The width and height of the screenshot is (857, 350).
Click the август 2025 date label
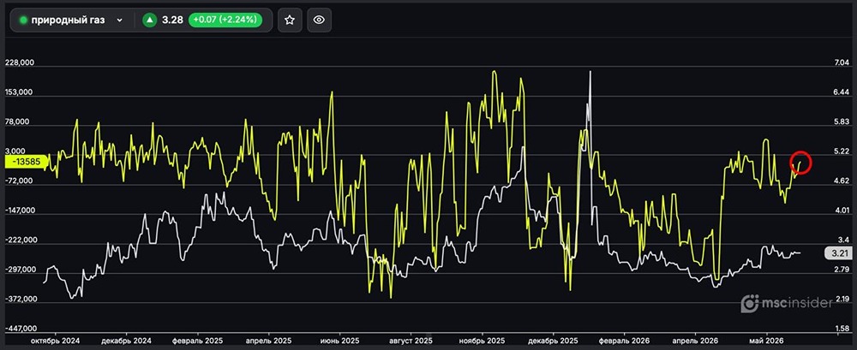point(411,341)
